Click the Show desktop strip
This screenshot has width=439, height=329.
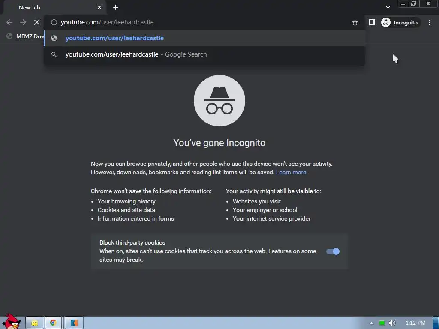pos(436,323)
